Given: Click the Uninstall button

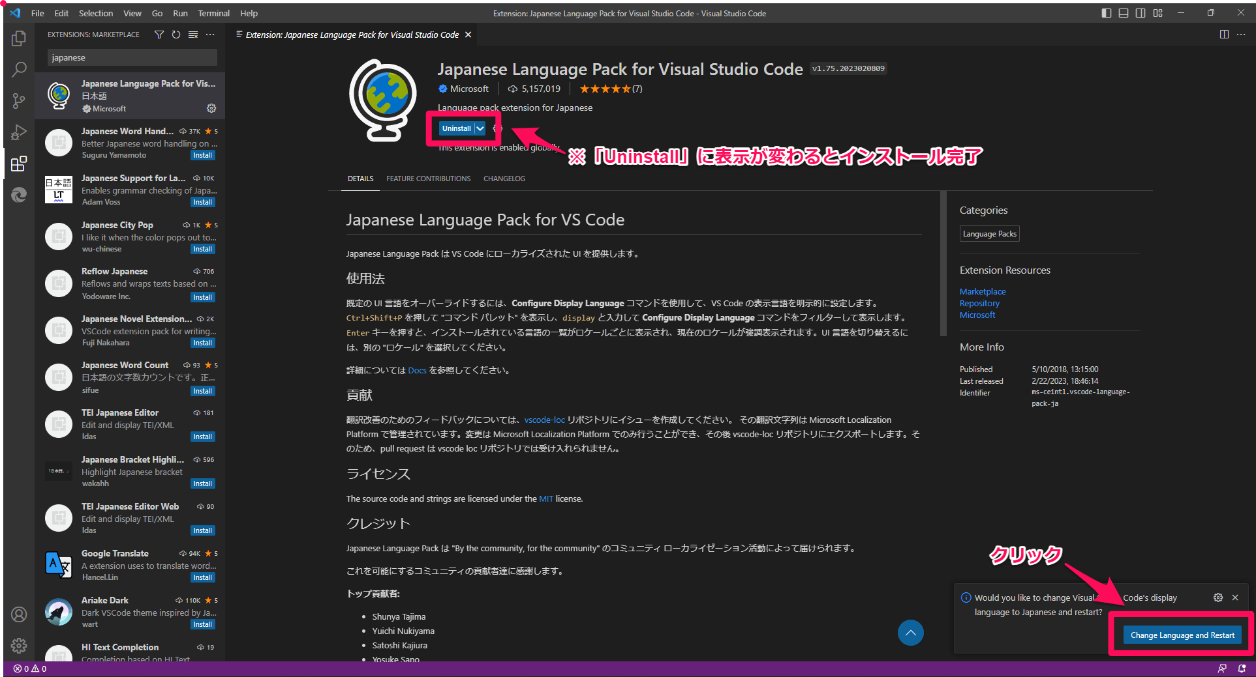Looking at the screenshot, I should [x=457, y=128].
